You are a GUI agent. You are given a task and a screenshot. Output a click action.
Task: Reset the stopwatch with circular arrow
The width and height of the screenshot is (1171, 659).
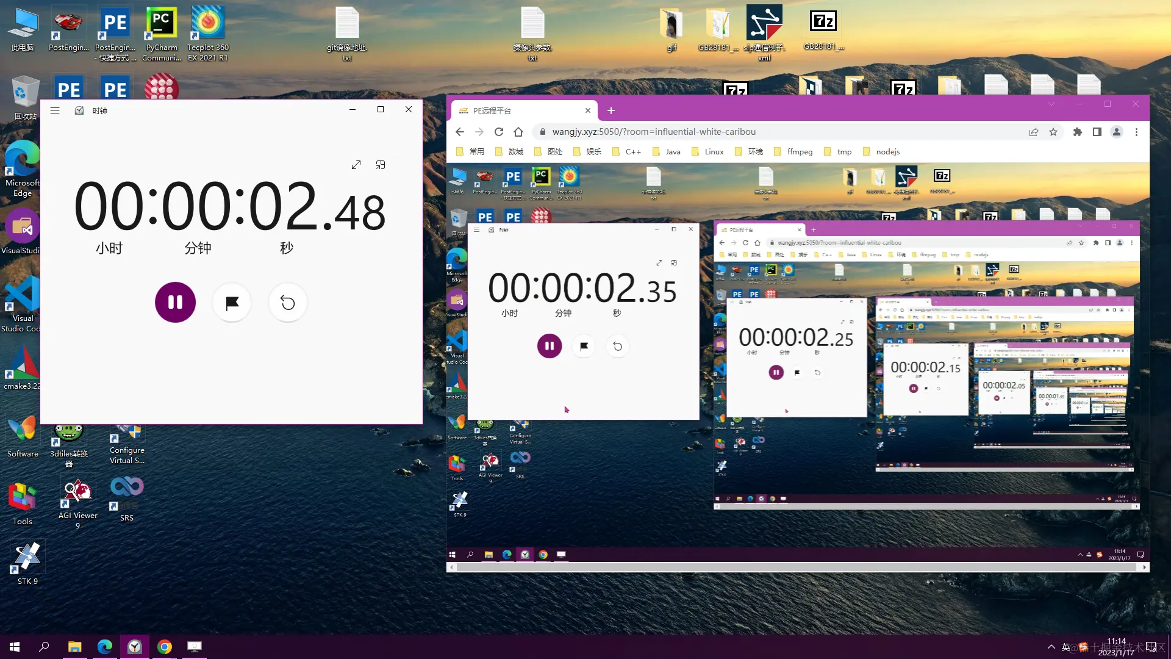[287, 303]
